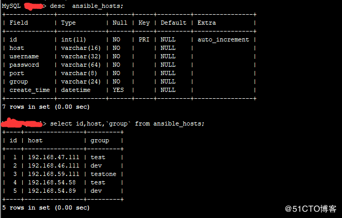Click the auto_increment value
This screenshot has width=342, height=218.
(x=223, y=39)
